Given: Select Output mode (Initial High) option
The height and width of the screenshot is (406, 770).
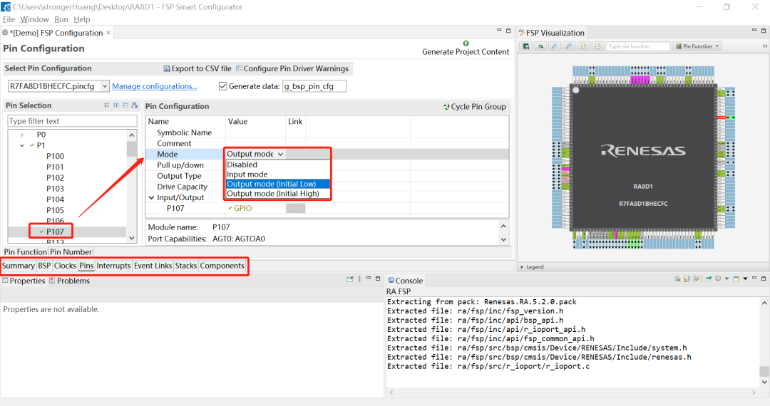Looking at the screenshot, I should [272, 194].
